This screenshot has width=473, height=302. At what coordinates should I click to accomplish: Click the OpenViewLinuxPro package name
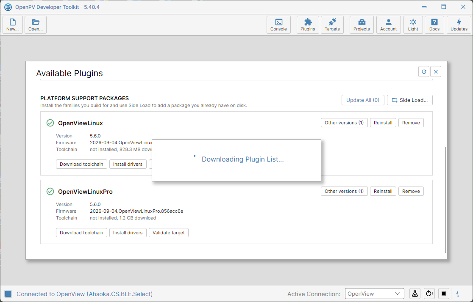[85, 192]
